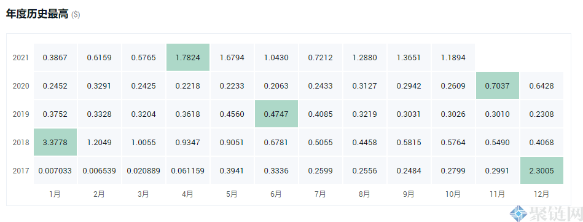
Task: Select the 0.061159 cell for April 2017
Action: click(x=188, y=170)
